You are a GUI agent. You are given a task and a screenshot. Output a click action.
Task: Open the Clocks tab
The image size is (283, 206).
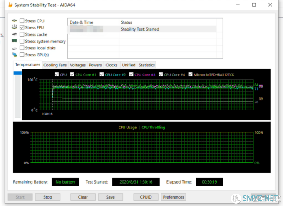[x=112, y=65]
